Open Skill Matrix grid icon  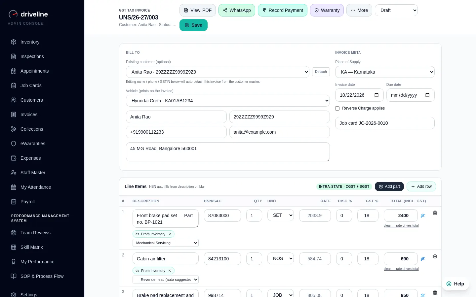point(14,247)
